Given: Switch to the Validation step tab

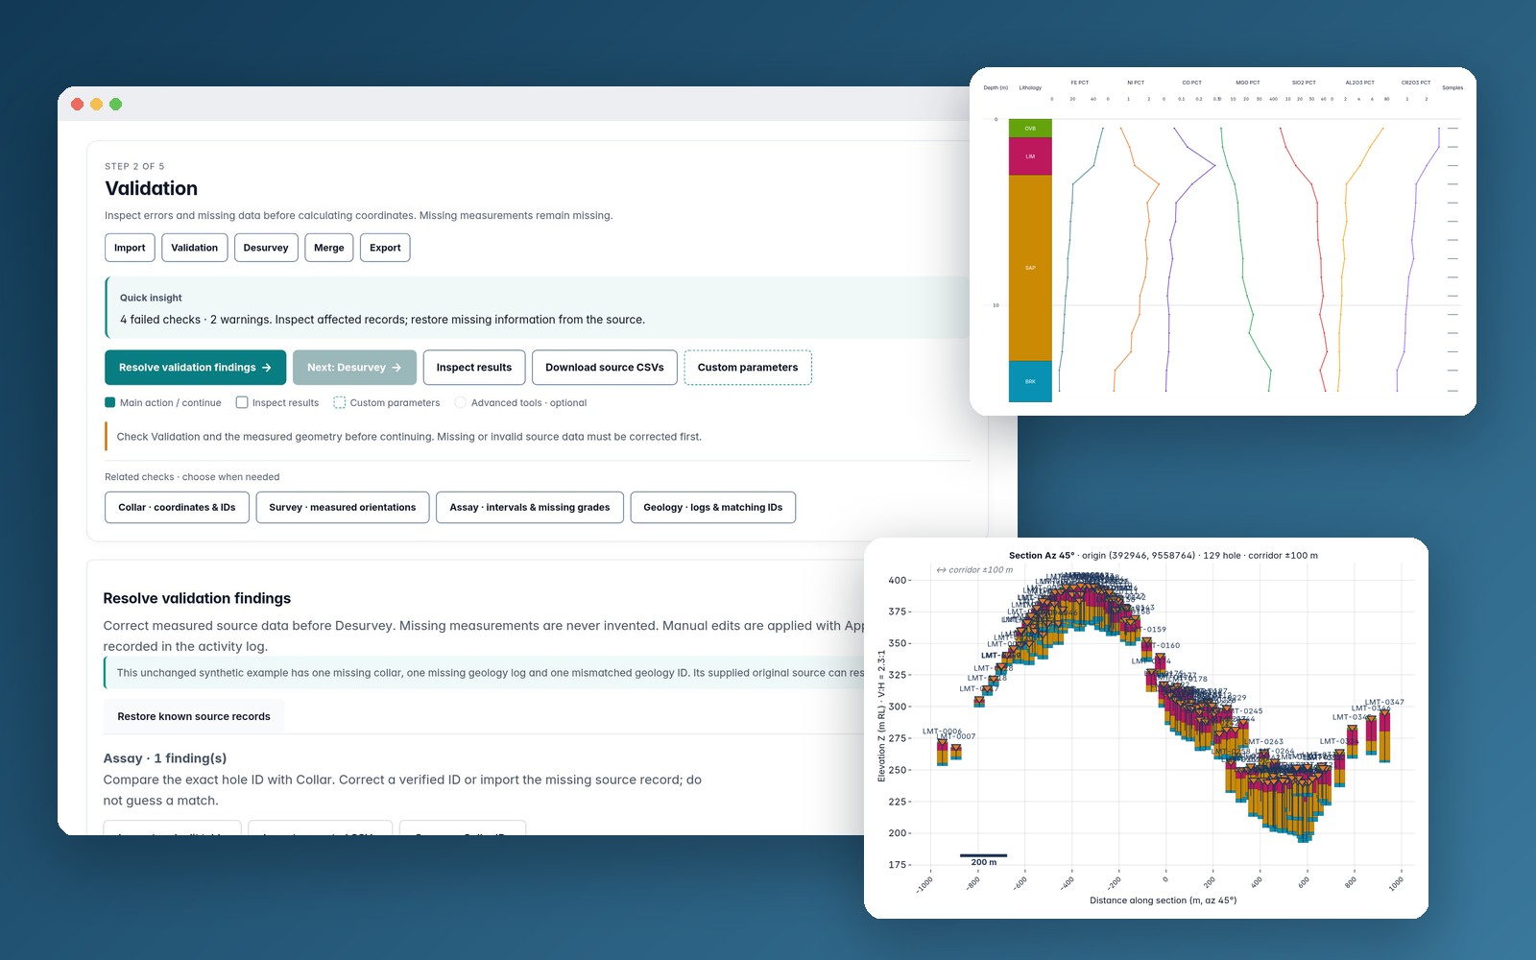Looking at the screenshot, I should (195, 248).
